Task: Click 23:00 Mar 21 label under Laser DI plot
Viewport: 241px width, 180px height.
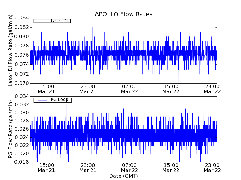Action: (88, 89)
